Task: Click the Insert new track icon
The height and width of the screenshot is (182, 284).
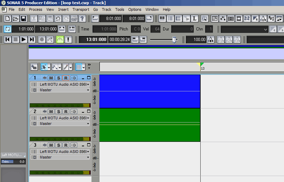Action: coord(34,66)
